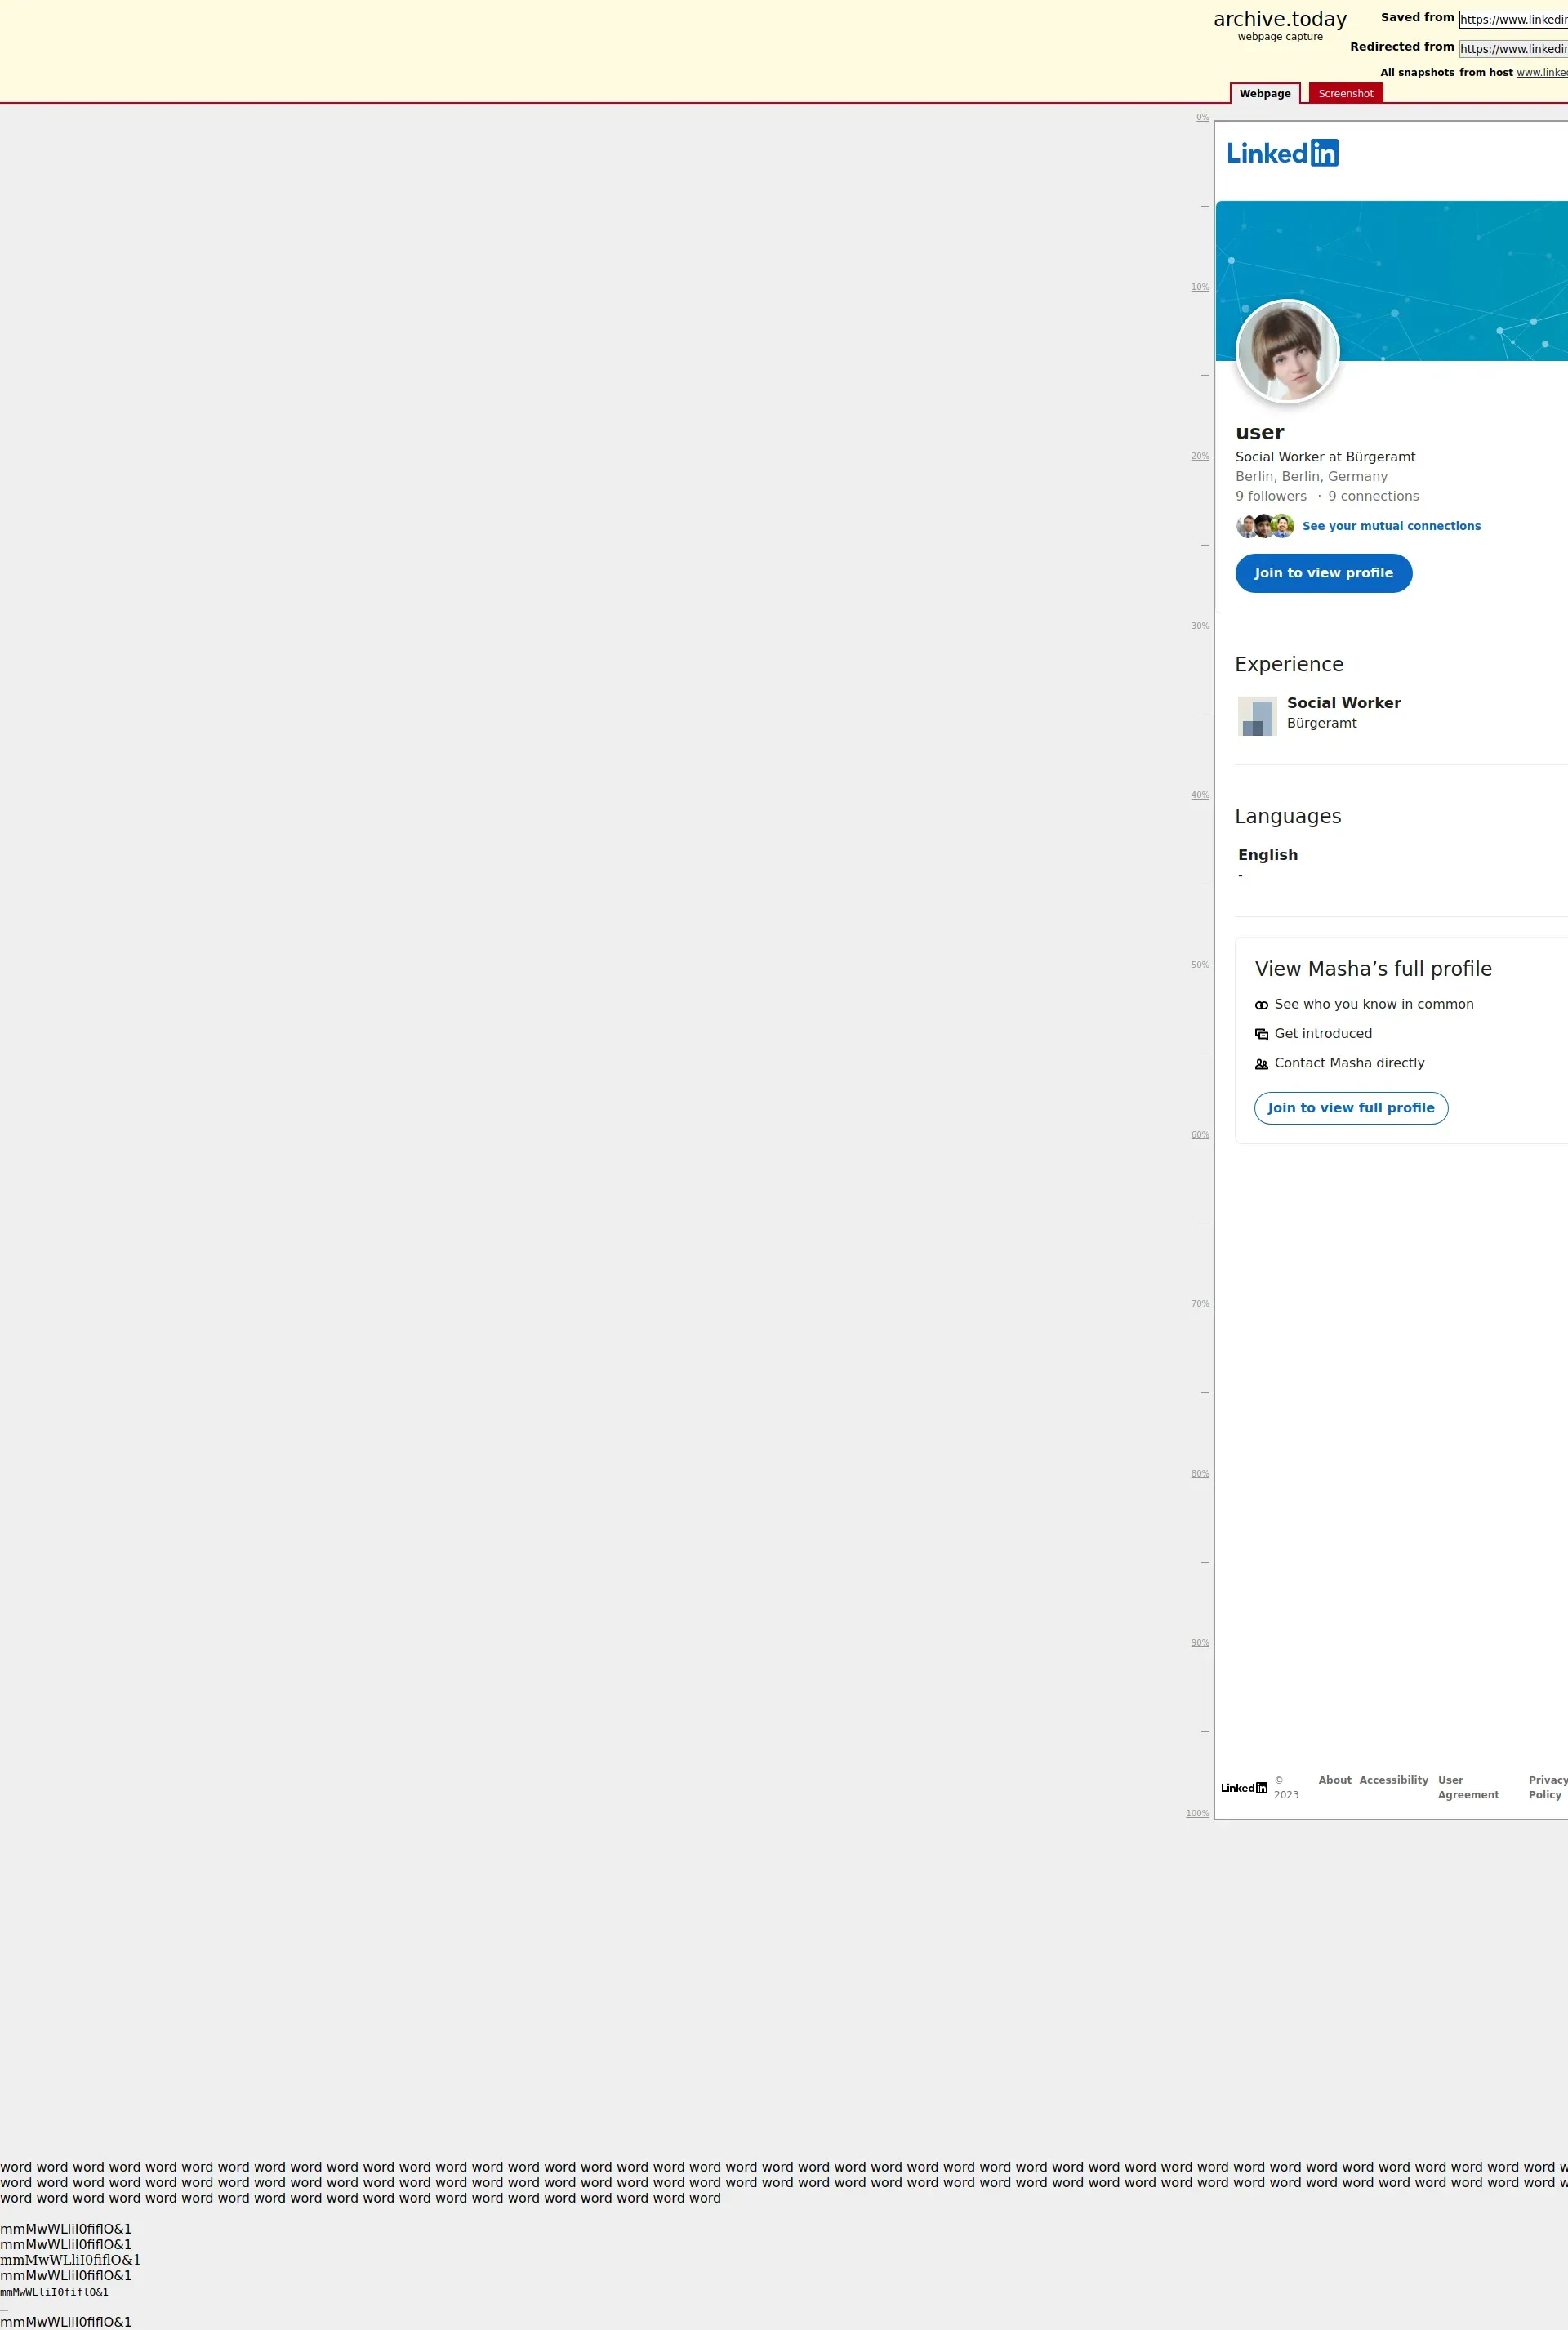Click the 'Get introduced' chat icon
This screenshot has width=1568, height=2330.
(1261, 1034)
